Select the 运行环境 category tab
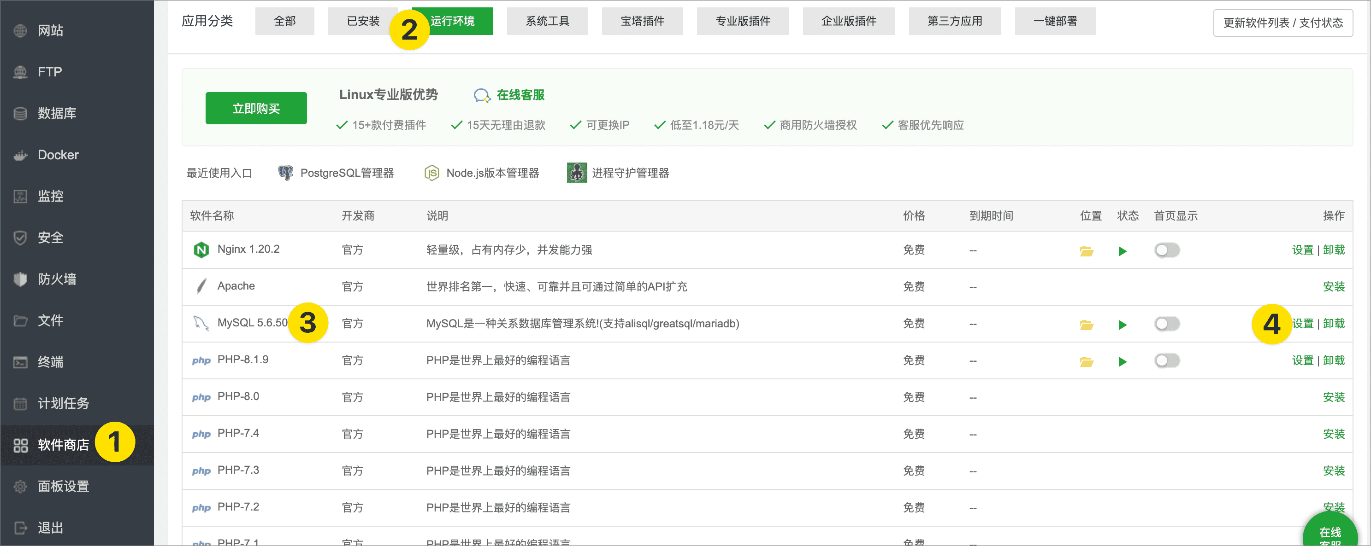The height and width of the screenshot is (546, 1371). (452, 21)
